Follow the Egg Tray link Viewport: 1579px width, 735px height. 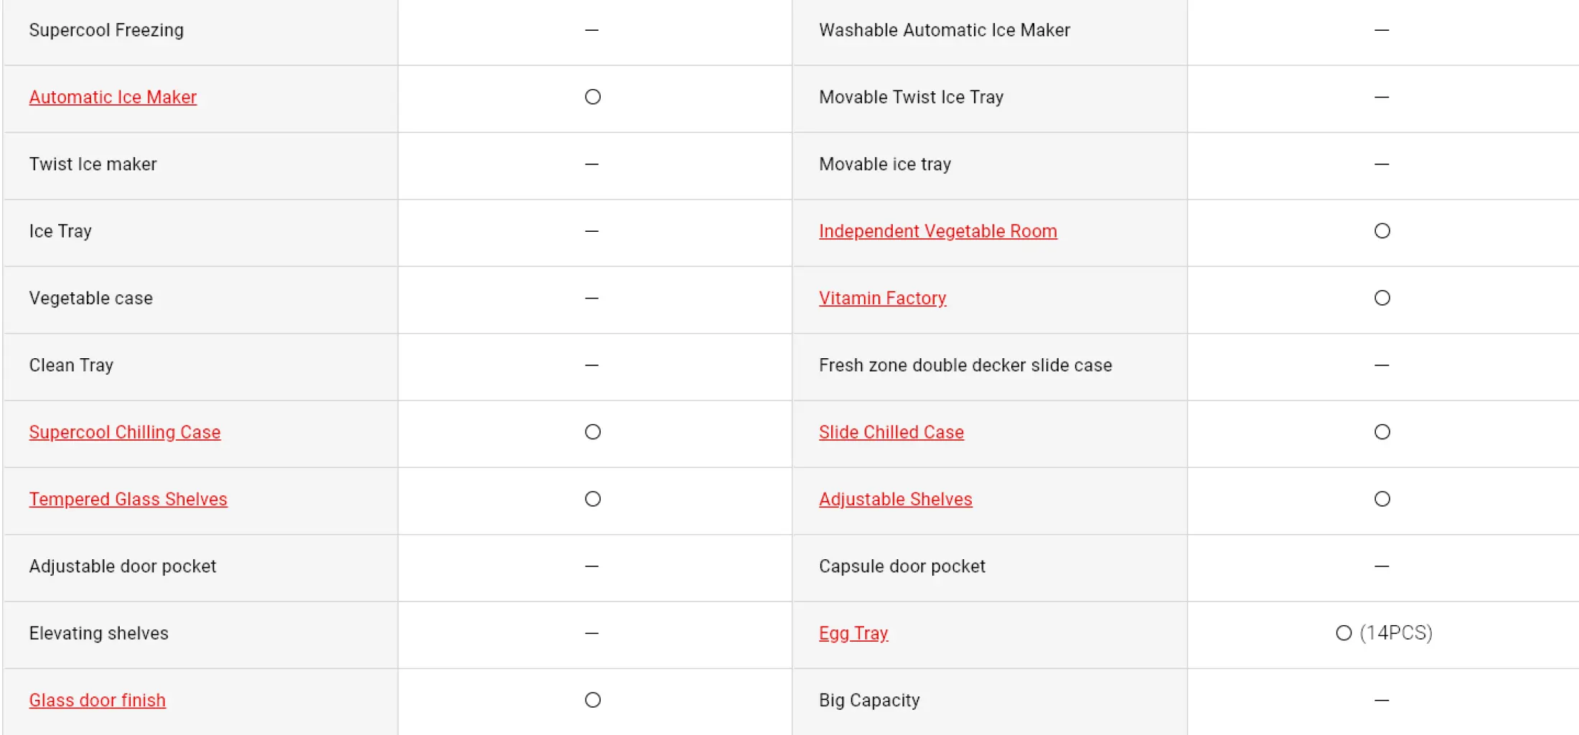853,633
